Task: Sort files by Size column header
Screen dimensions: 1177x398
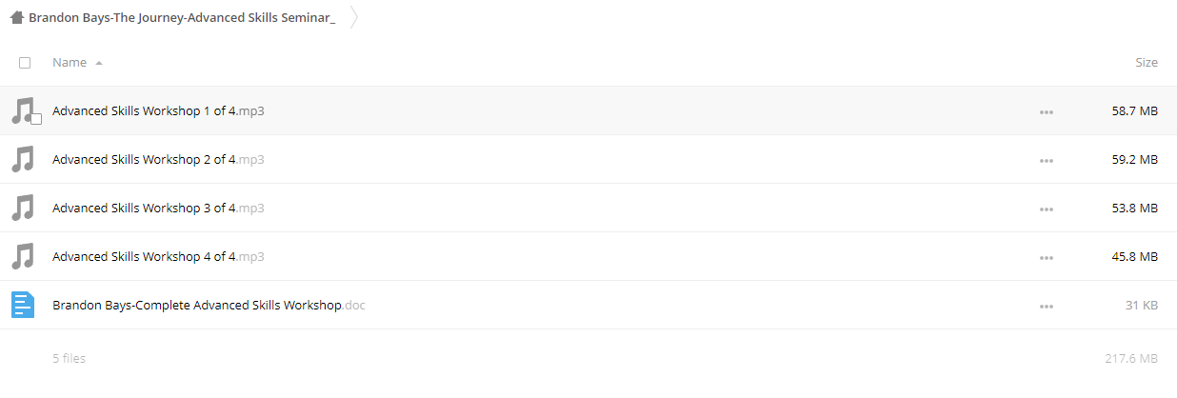Action: (1147, 63)
